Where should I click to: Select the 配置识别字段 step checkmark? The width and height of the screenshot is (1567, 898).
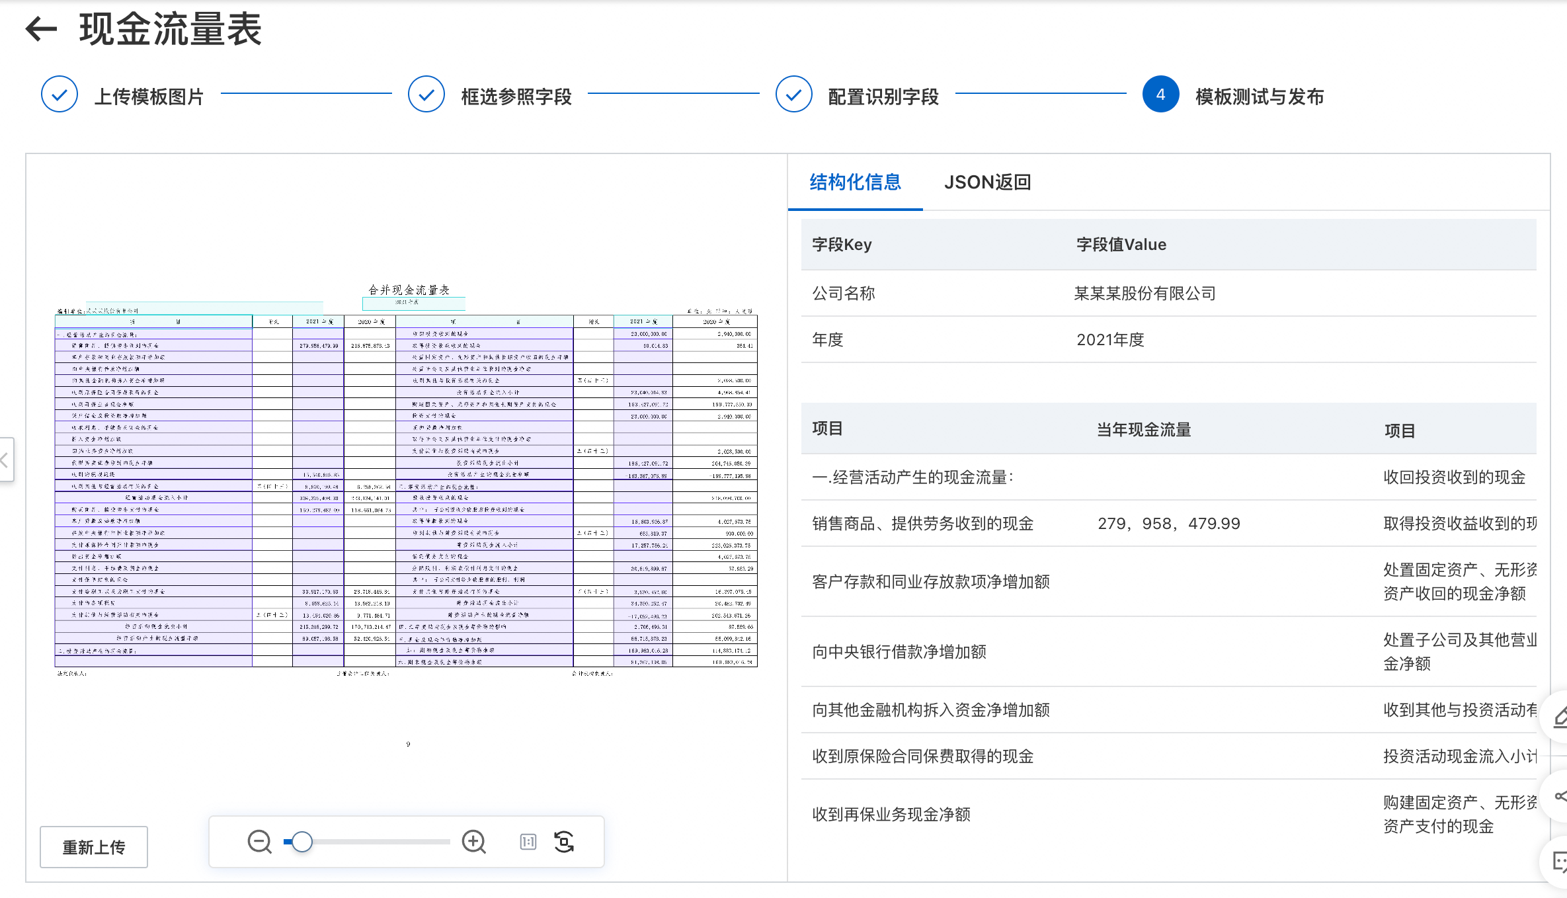(x=793, y=95)
